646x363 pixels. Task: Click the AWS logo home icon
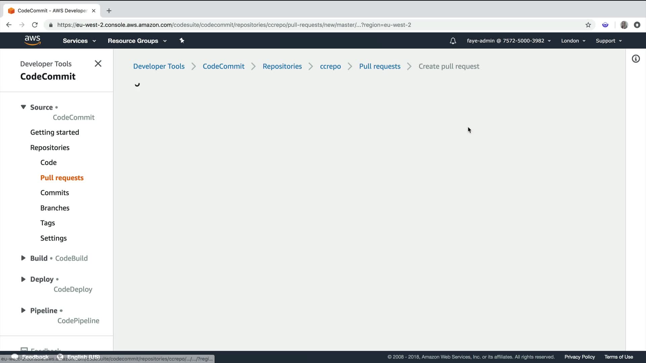pyautogui.click(x=32, y=40)
